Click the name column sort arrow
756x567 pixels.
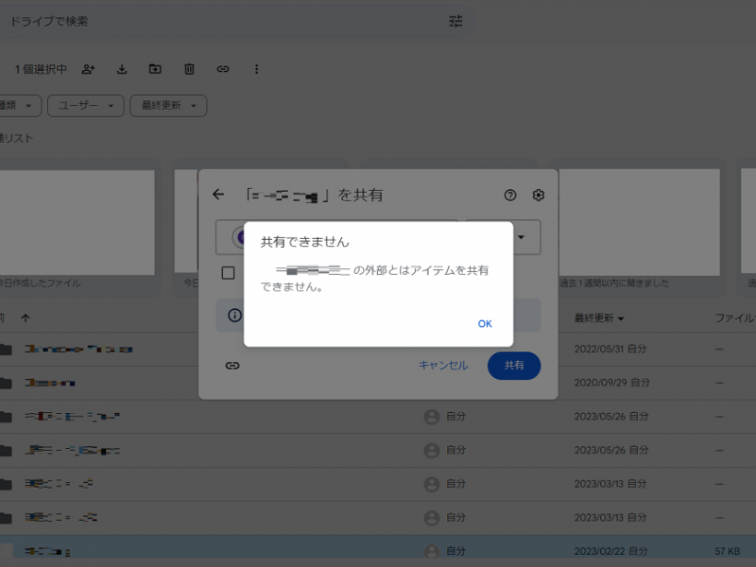[26, 318]
